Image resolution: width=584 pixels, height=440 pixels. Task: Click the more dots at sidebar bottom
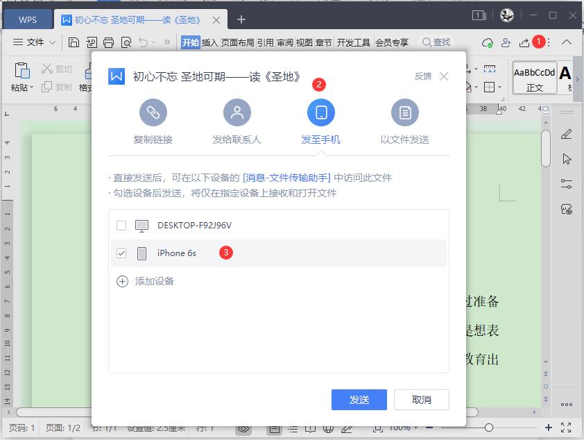[x=567, y=405]
